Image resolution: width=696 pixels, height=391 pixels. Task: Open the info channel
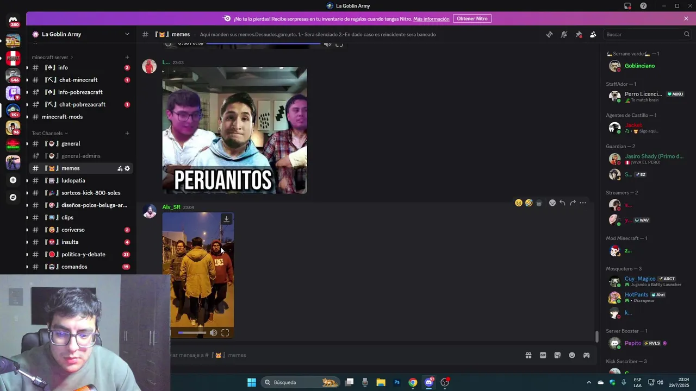pyautogui.click(x=80, y=68)
